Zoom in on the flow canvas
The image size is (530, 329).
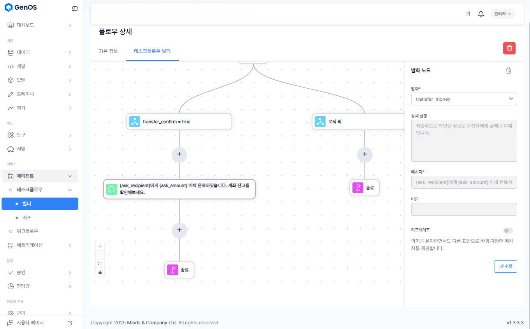100,246
